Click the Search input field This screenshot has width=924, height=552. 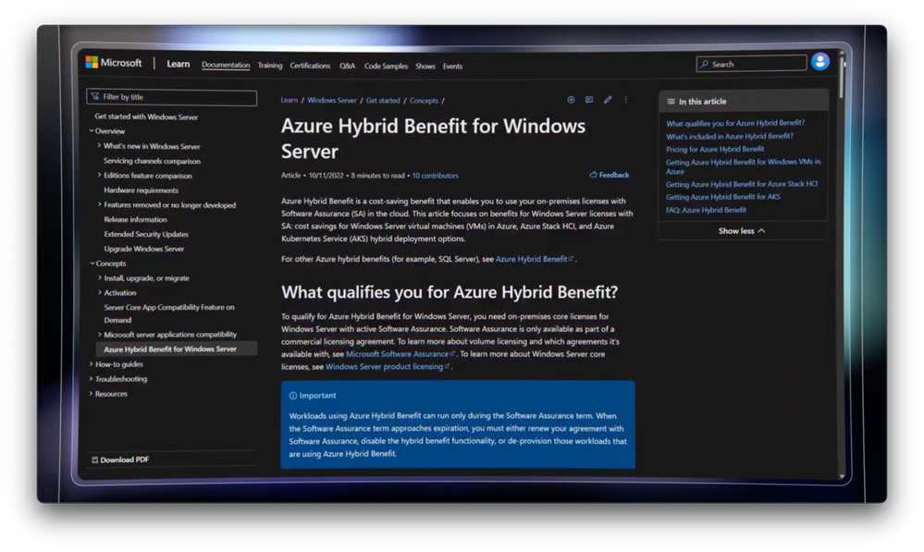[751, 64]
